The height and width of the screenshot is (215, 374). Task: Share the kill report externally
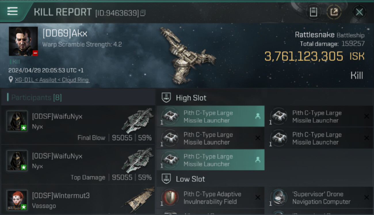(334, 12)
